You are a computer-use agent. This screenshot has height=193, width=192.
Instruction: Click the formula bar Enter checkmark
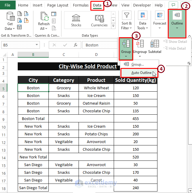click(x=65, y=45)
